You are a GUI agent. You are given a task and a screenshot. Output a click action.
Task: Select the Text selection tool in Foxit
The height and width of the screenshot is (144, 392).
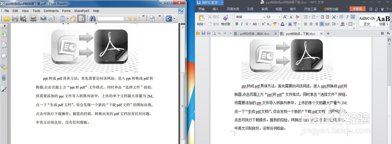[81, 18]
